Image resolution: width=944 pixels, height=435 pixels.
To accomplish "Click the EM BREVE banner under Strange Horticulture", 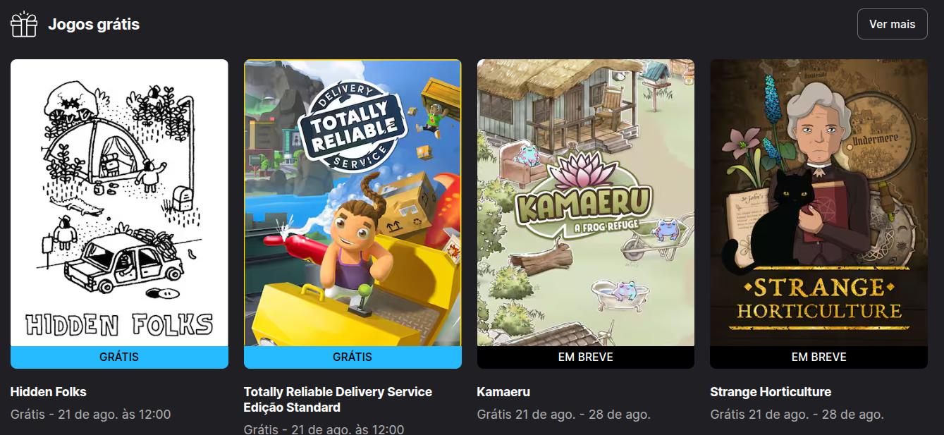I will (x=819, y=357).
